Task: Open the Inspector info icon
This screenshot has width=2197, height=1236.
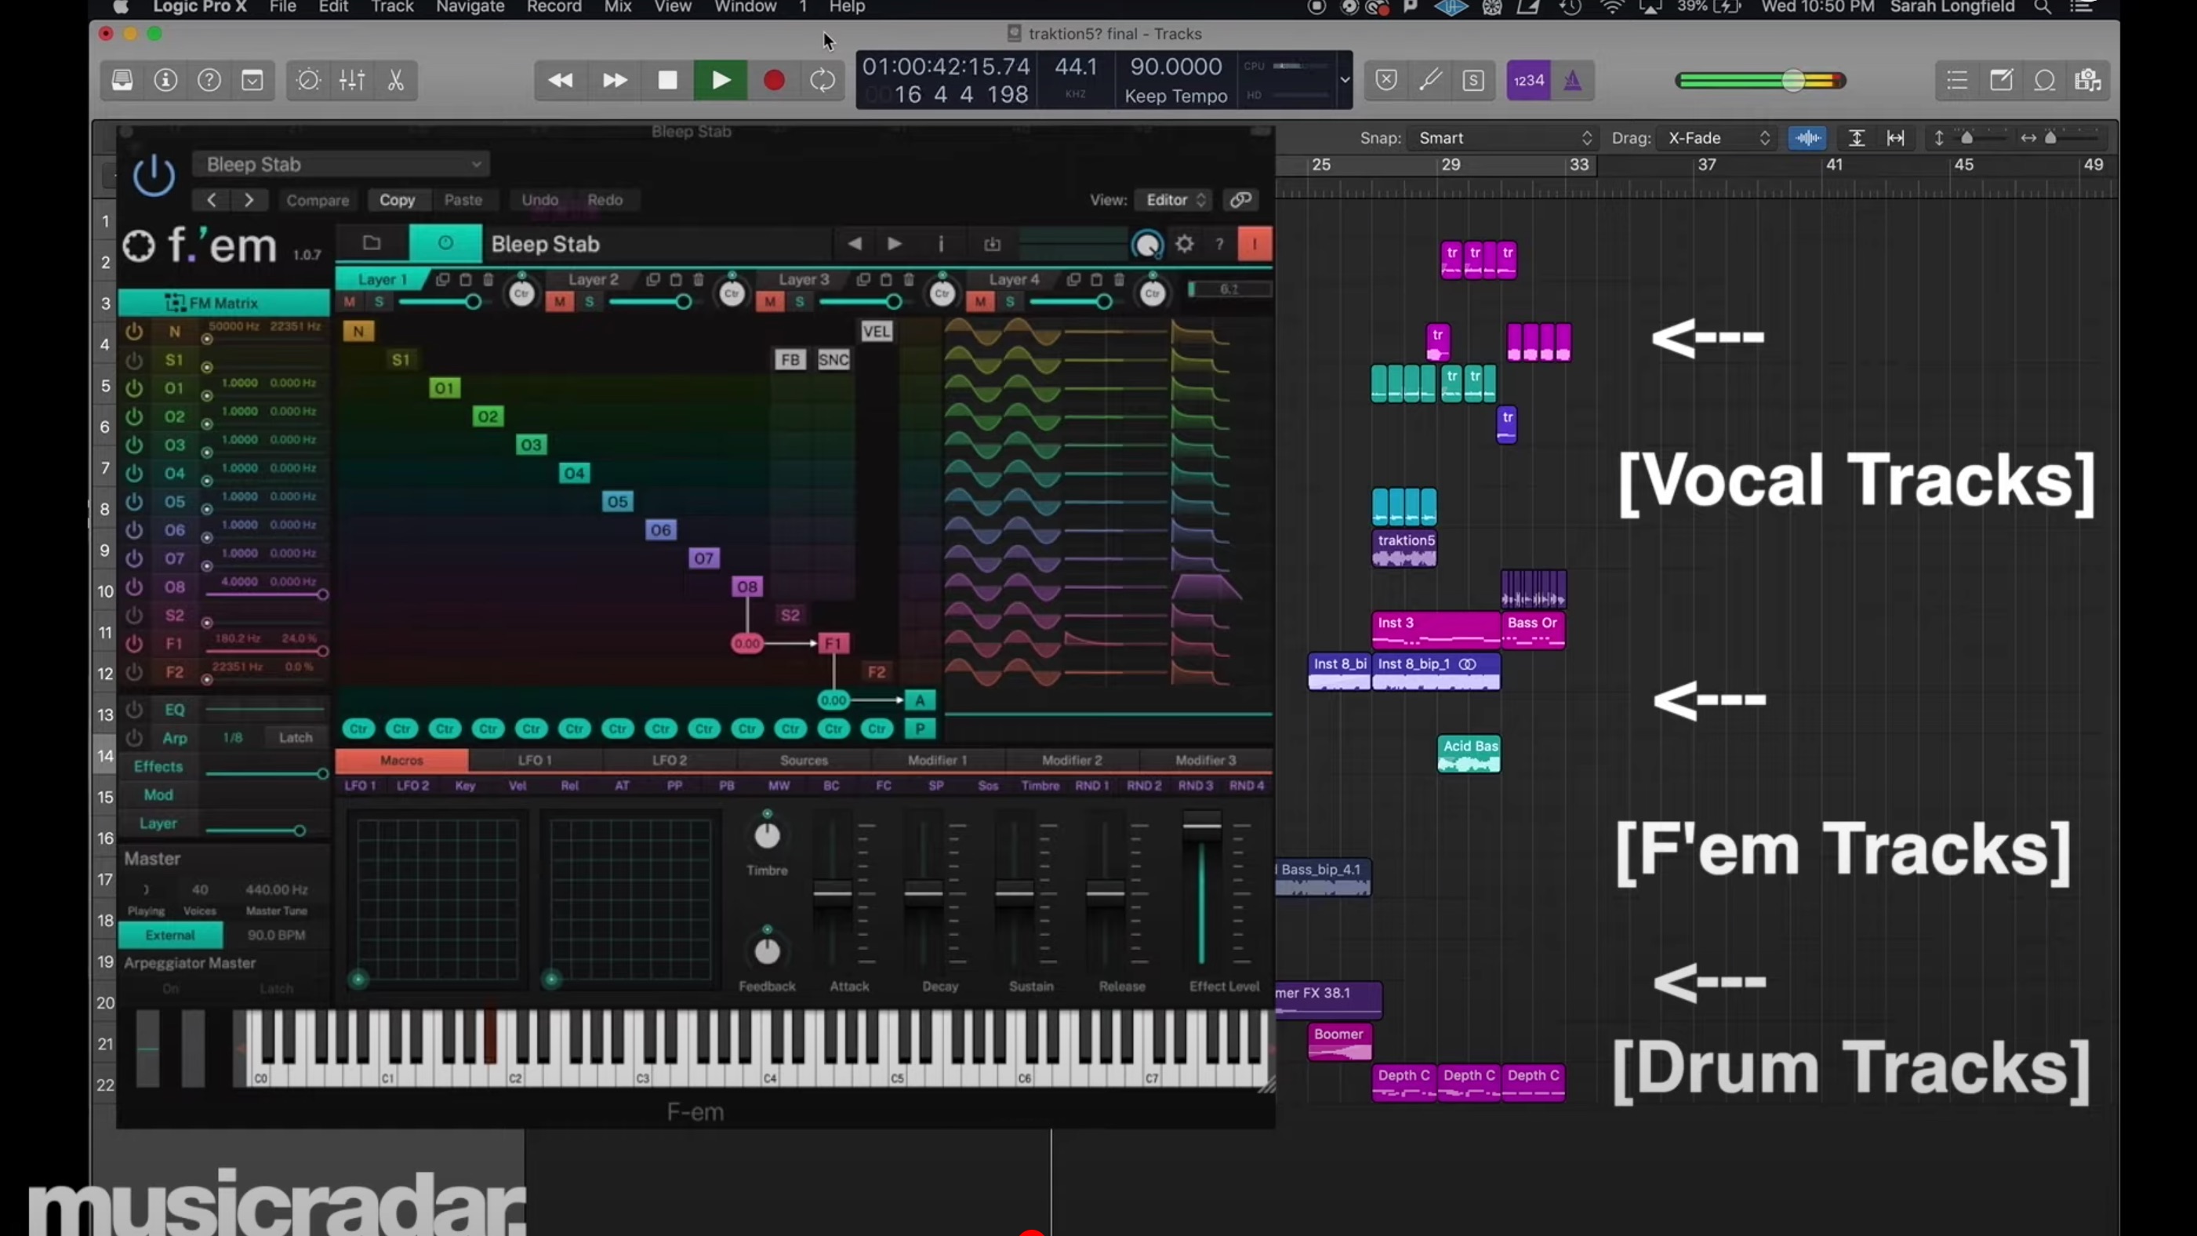Action: coord(165,80)
